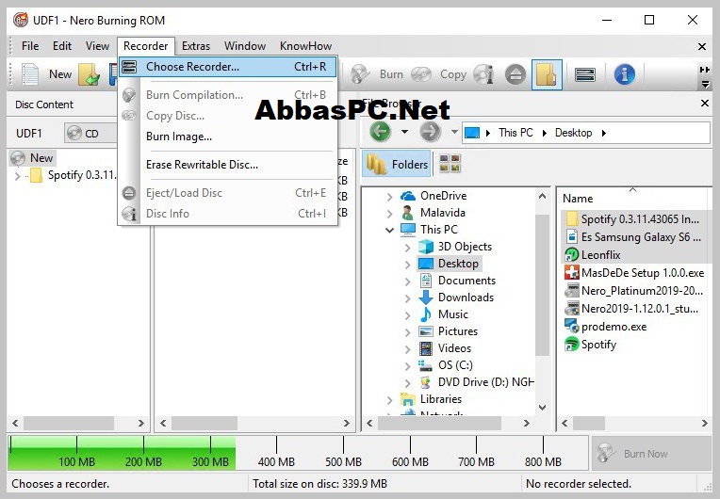Click the folder tree scroll down arrow
This screenshot has width=720, height=499.
tap(542, 408)
